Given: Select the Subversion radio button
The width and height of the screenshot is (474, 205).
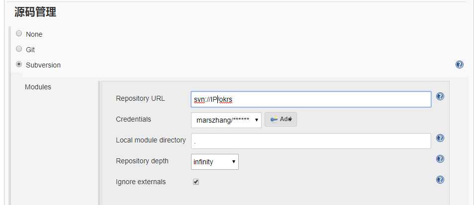Looking at the screenshot, I should pos(19,65).
